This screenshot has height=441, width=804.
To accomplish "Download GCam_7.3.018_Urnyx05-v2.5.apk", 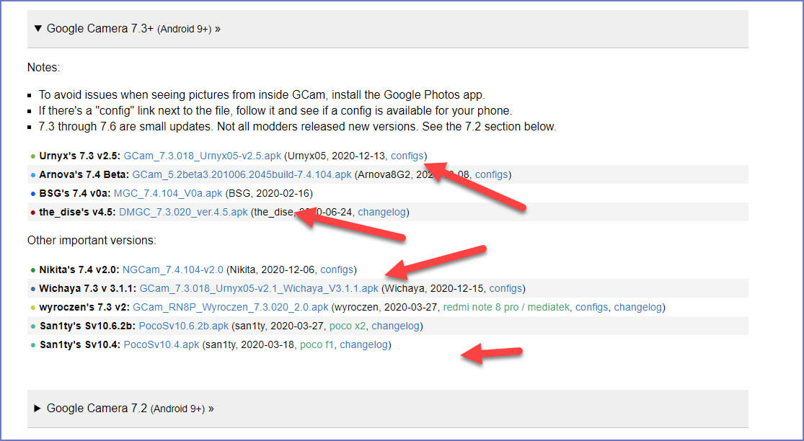I will pyautogui.click(x=203, y=156).
